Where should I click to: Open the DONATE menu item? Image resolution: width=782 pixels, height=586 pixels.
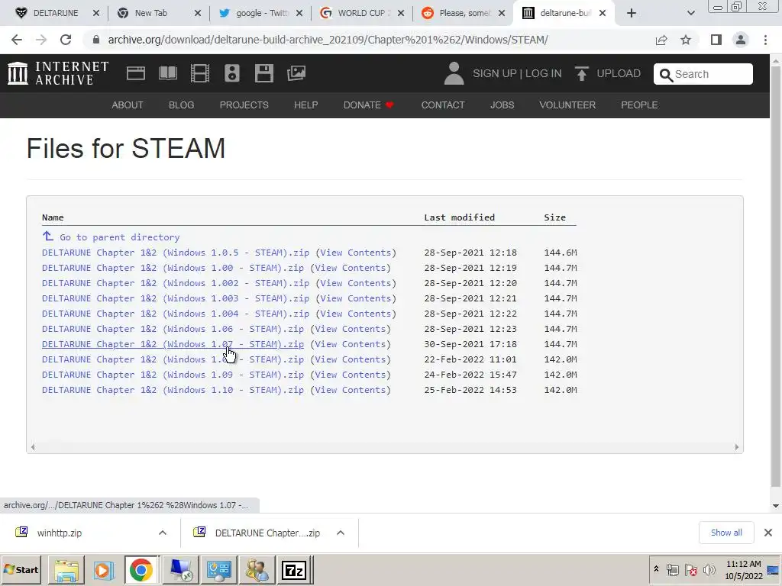pyautogui.click(x=368, y=105)
